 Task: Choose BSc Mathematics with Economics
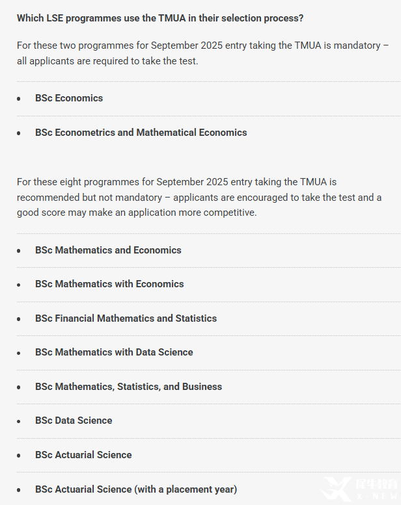click(x=109, y=284)
